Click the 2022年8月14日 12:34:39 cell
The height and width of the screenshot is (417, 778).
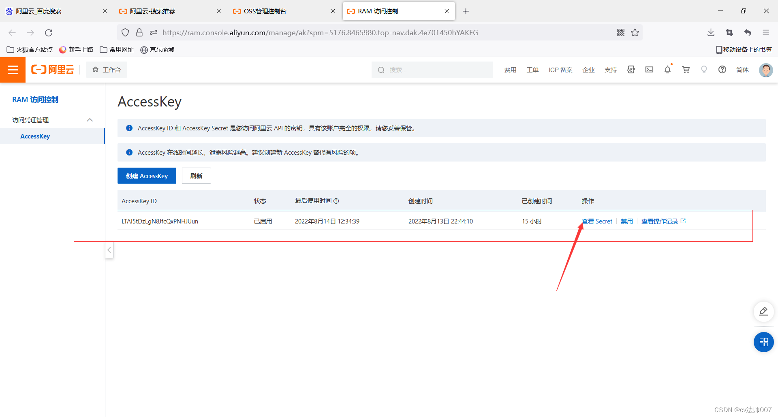click(327, 221)
